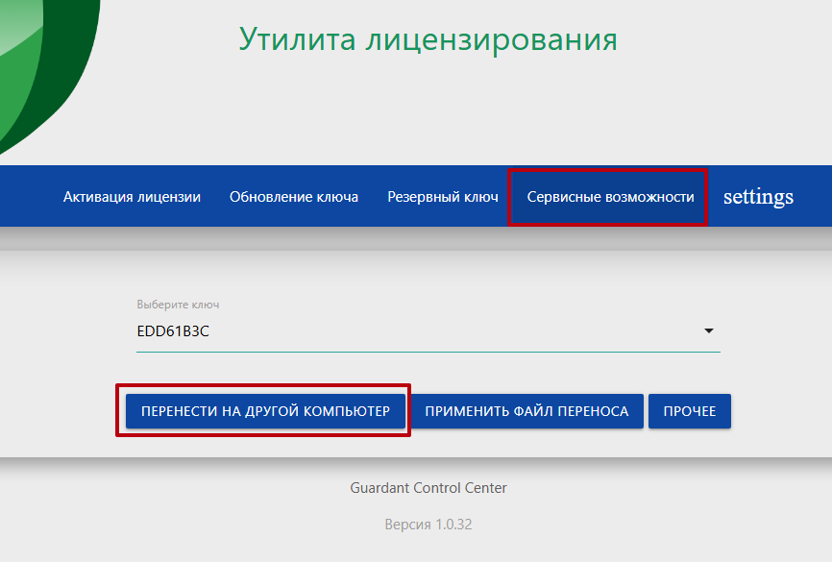The image size is (832, 562).
Task: Click the Выберите ключ label
Action: [179, 305]
